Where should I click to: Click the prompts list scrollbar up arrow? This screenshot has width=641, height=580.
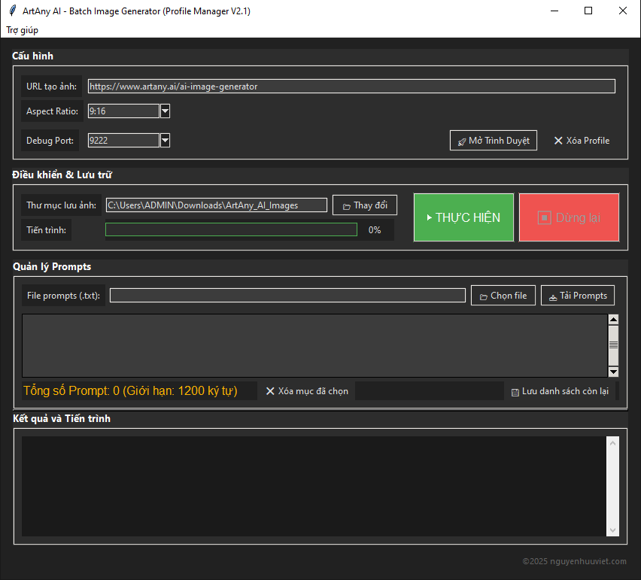pos(613,319)
